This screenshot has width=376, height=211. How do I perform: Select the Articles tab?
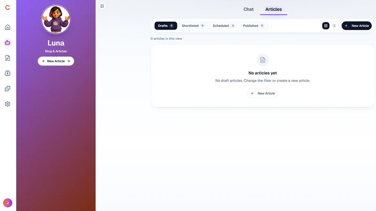tap(274, 9)
